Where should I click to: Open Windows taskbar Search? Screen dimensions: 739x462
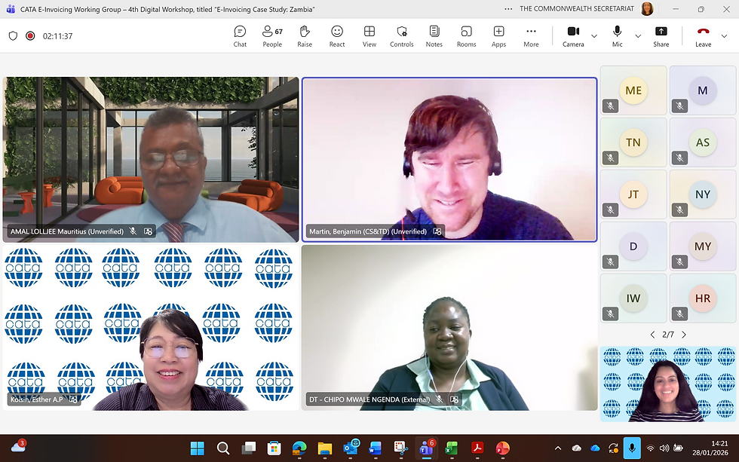223,448
